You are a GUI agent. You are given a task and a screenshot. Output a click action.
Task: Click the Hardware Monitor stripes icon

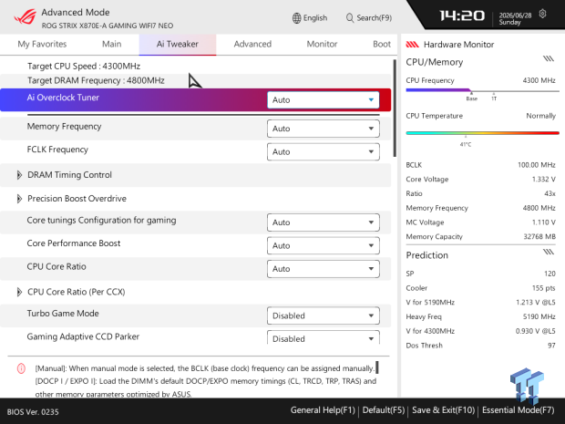click(413, 45)
